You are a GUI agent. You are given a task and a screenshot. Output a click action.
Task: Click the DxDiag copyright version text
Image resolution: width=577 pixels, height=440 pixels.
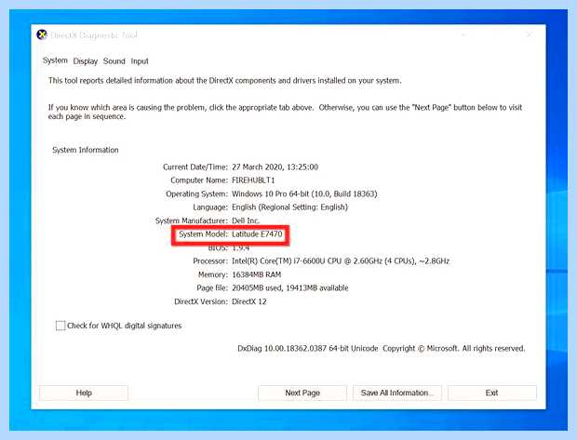click(382, 349)
